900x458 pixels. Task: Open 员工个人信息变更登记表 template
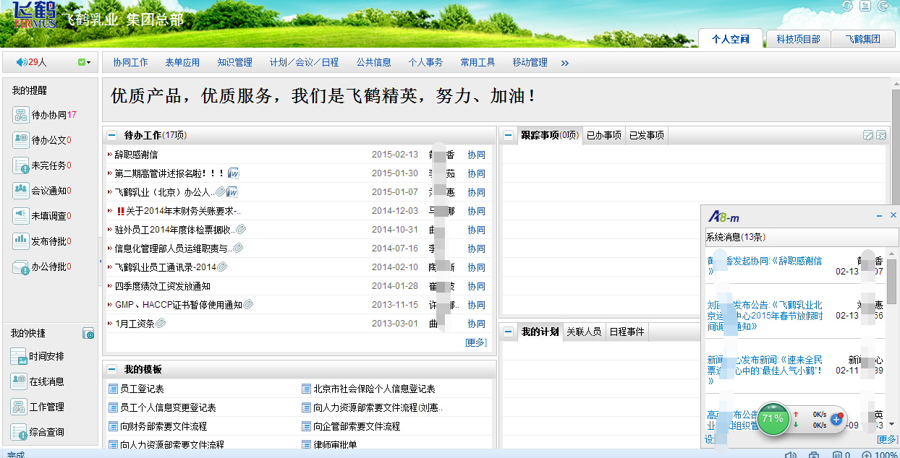[x=168, y=407]
